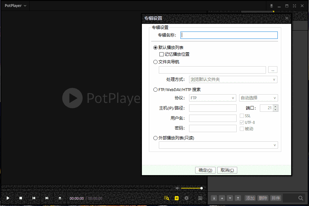Click the playlist search icon in control bar
Viewport: 309px width, 206px height.
click(166, 198)
